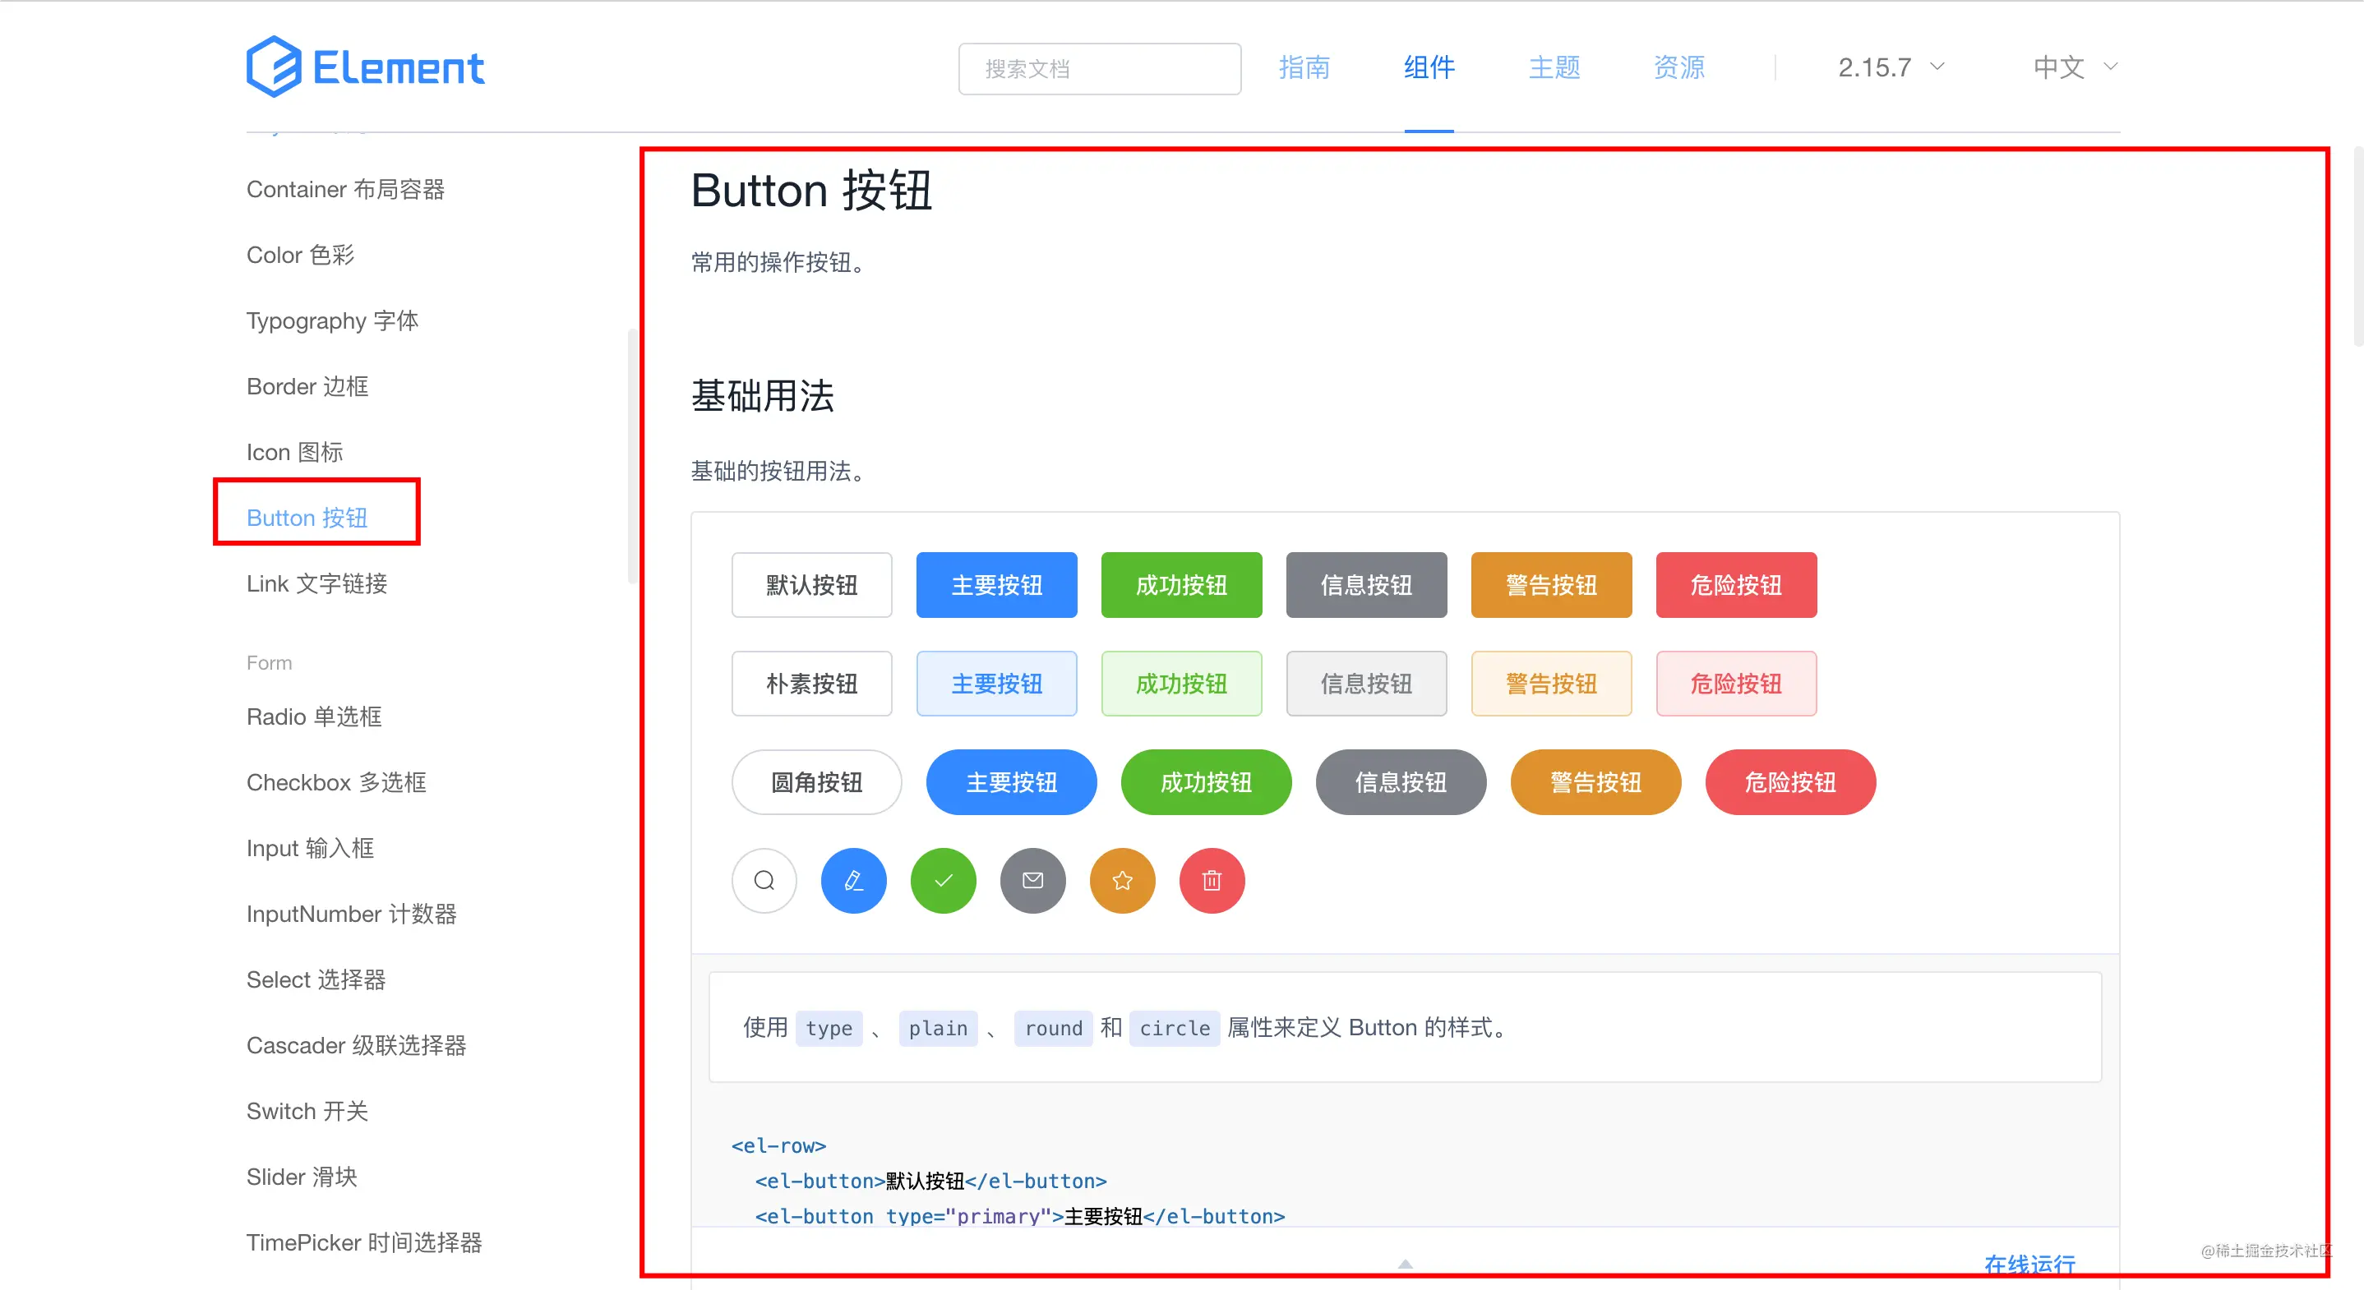Click the gray circular mail envelope button

(1032, 881)
